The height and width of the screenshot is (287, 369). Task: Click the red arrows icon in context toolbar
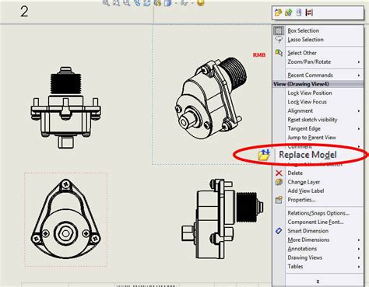309,12
